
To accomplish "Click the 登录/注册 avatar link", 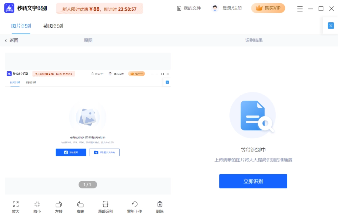I will pyautogui.click(x=227, y=8).
